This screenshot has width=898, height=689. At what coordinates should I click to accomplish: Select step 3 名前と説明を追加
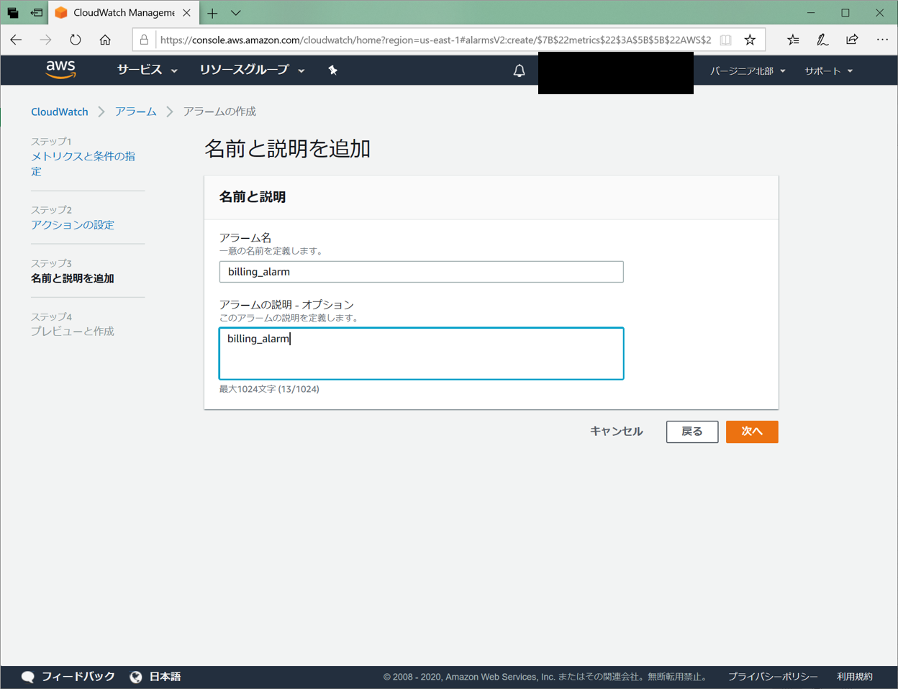[x=73, y=278]
